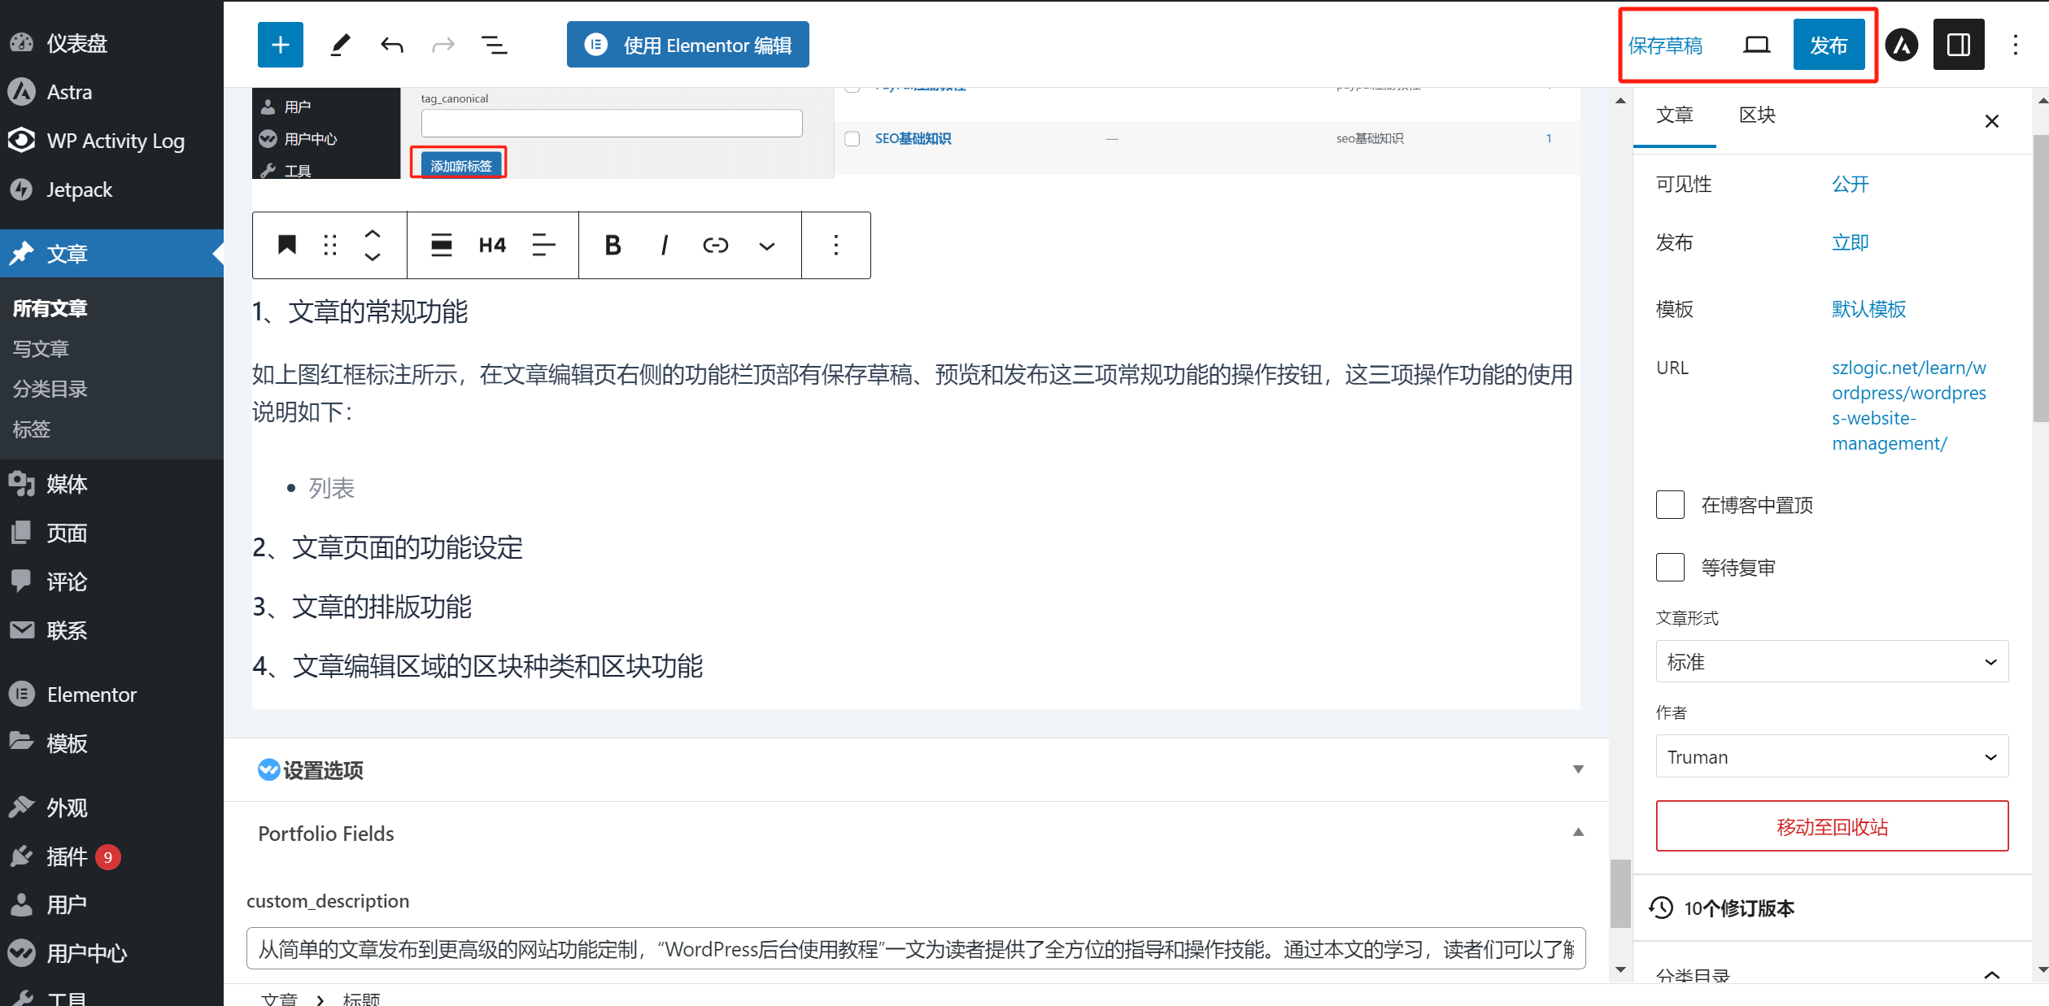
Task: Open 写文章 submenu item
Action: pyautogui.click(x=41, y=349)
